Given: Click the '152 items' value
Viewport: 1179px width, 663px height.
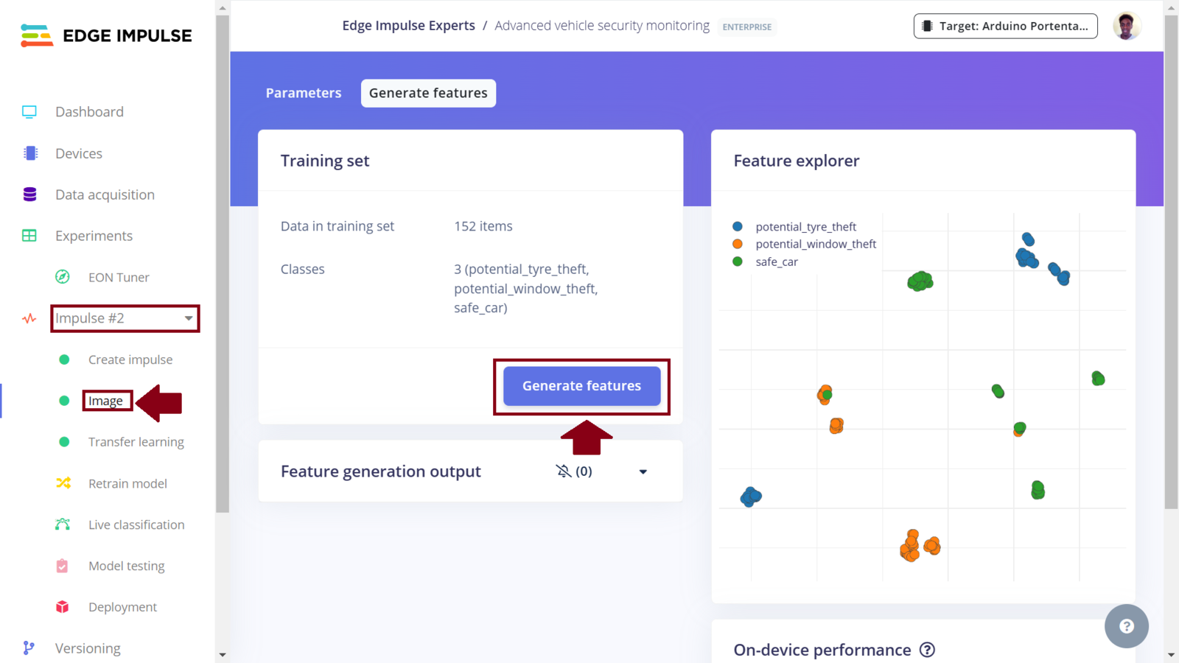Looking at the screenshot, I should [483, 226].
